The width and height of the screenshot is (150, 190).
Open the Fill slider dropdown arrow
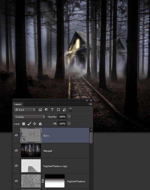(x=69, y=124)
